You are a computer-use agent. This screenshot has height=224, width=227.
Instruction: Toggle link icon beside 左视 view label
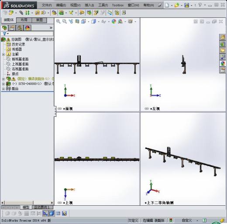pos(147,109)
